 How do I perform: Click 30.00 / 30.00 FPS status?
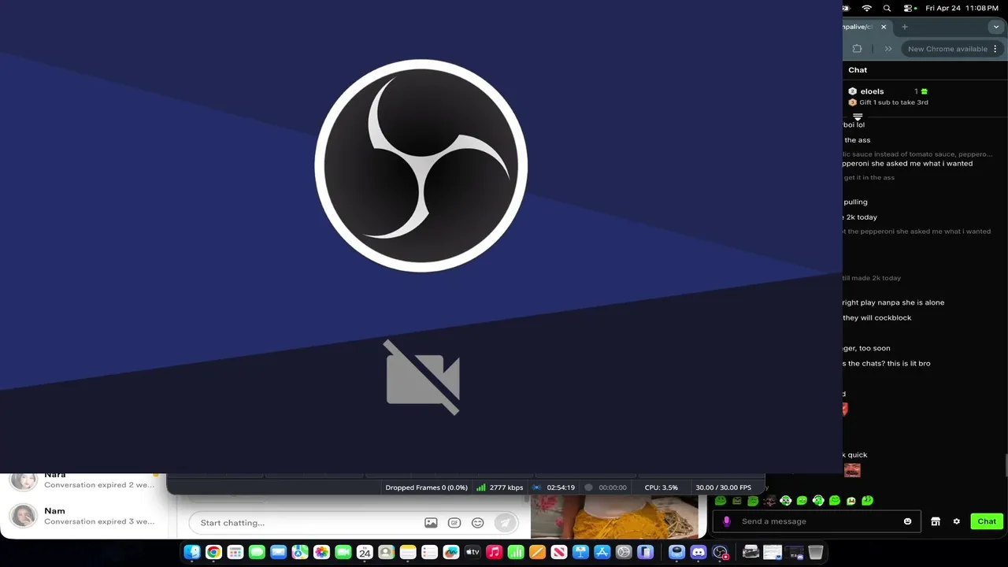pyautogui.click(x=723, y=487)
